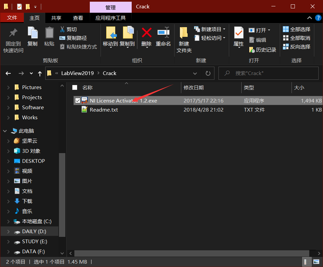Open the Open (打开) dropdown arrow

click(x=269, y=30)
